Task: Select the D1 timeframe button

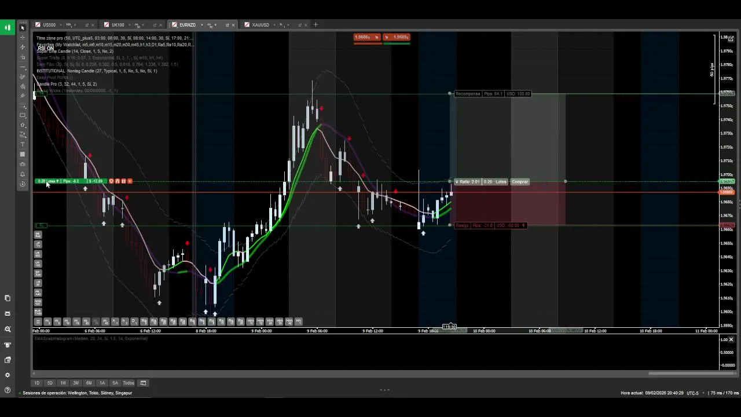Action: pyautogui.click(x=134, y=321)
